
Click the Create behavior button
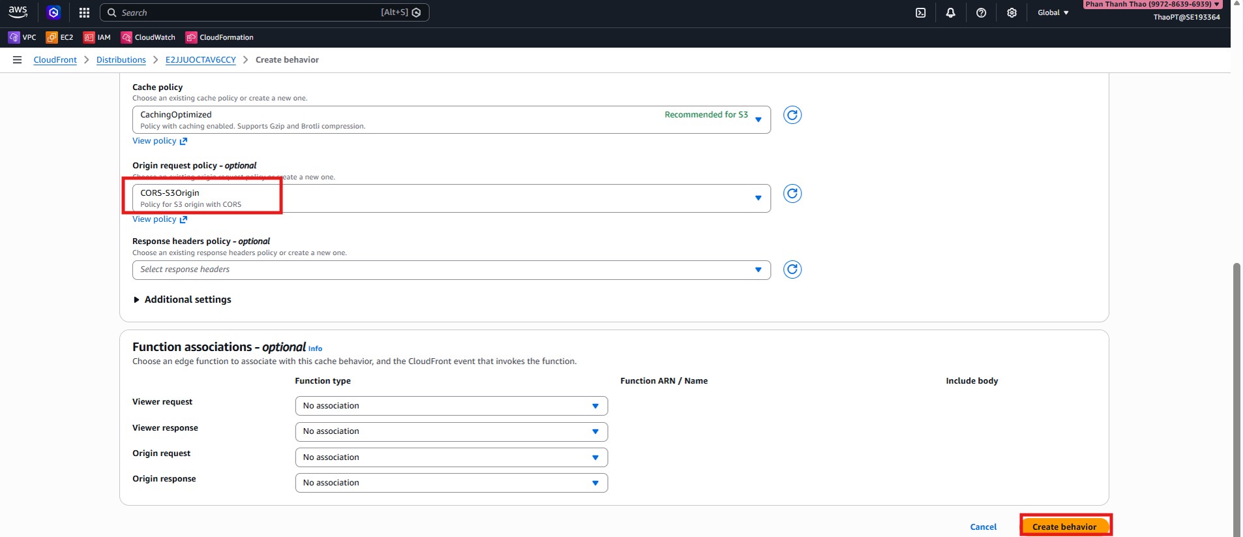point(1064,527)
